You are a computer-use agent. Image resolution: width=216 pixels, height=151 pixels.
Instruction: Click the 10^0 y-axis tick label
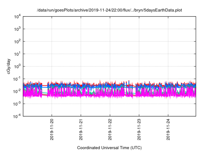17,66
